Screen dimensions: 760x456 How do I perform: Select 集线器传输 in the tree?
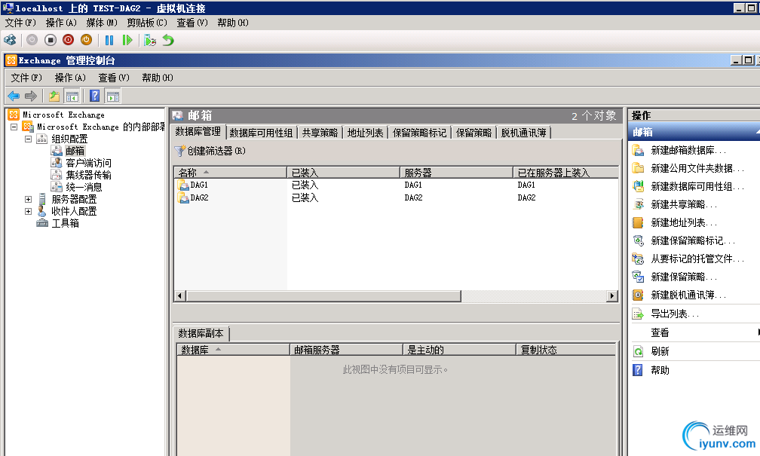pyautogui.click(x=88, y=175)
